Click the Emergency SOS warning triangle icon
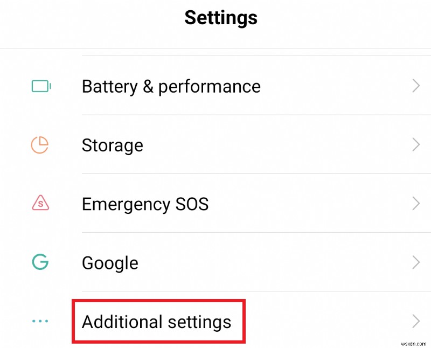This screenshot has height=348, width=431. [x=40, y=204]
